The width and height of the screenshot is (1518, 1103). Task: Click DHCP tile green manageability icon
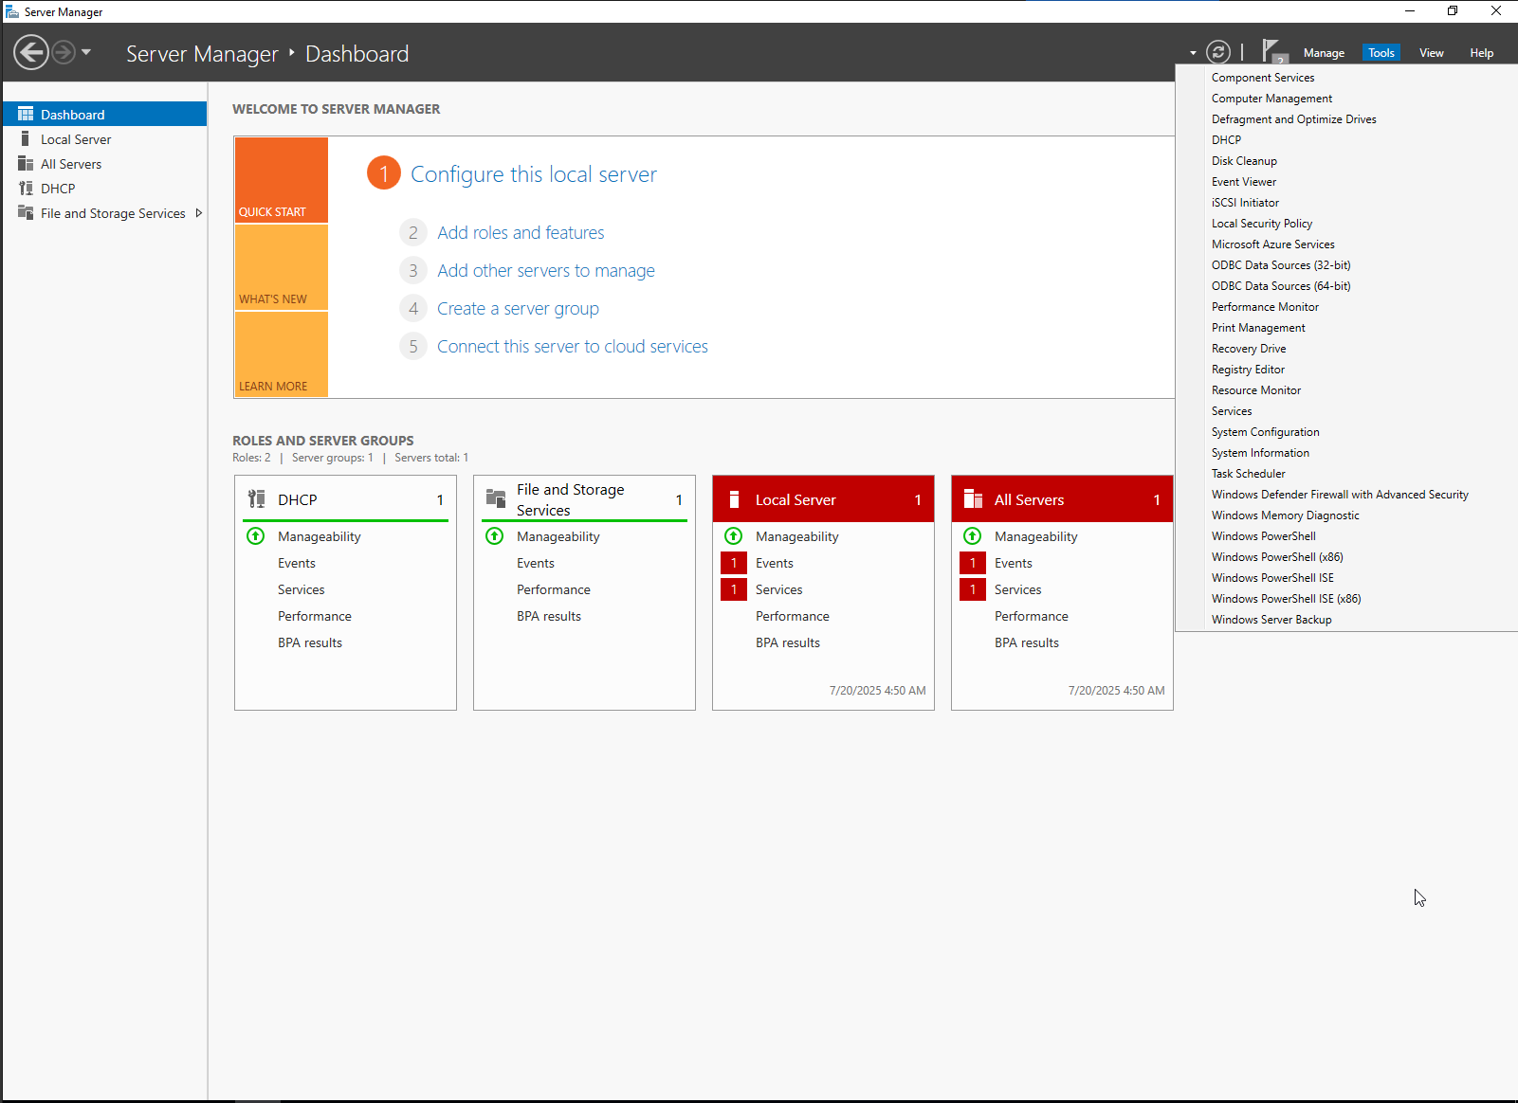tap(256, 536)
